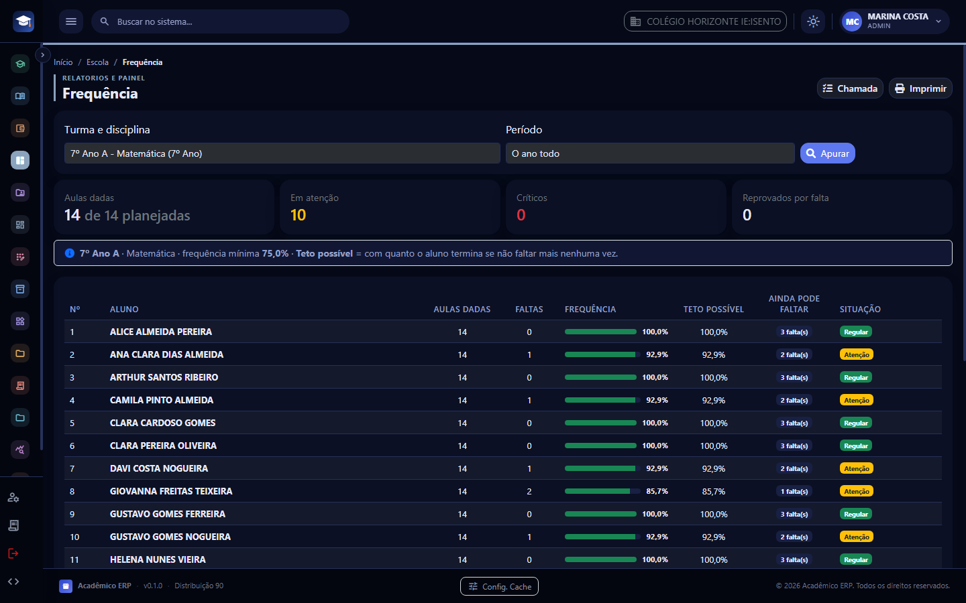This screenshot has height=603, width=966.
Task: Open the open-book sidebar module
Action: click(20, 96)
